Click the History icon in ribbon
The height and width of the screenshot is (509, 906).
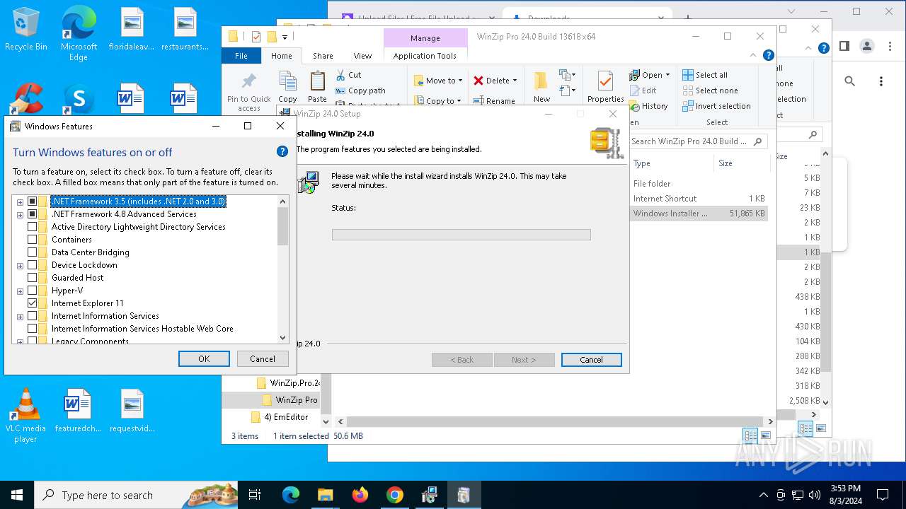pyautogui.click(x=635, y=106)
